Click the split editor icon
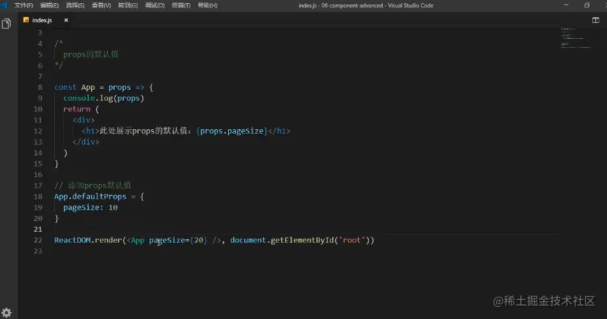The width and height of the screenshot is (607, 319). (596, 20)
